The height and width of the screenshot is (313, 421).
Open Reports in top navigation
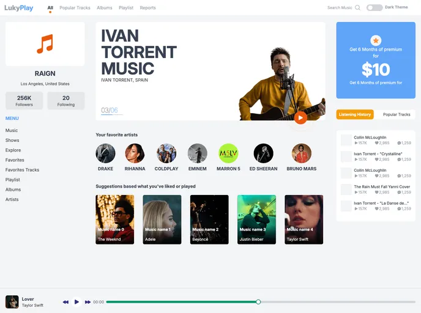pos(147,8)
